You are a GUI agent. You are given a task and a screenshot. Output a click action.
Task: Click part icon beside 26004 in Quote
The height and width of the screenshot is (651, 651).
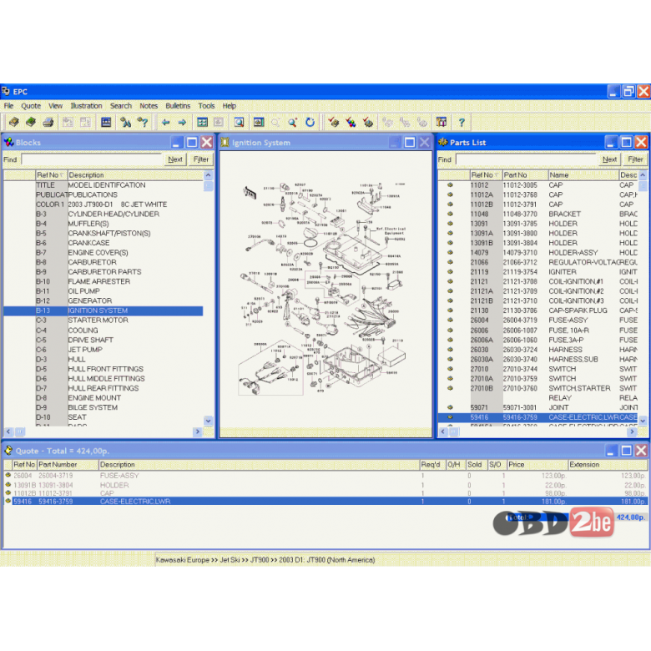(8, 475)
